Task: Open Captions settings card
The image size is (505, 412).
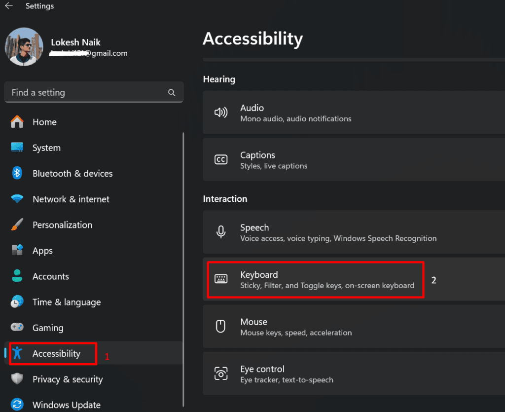Action: point(345,160)
